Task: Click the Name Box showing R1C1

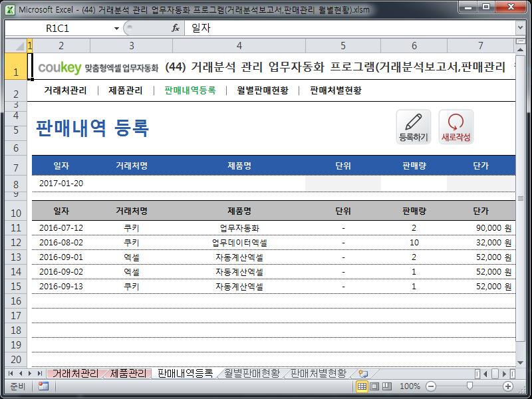Action: [58, 28]
